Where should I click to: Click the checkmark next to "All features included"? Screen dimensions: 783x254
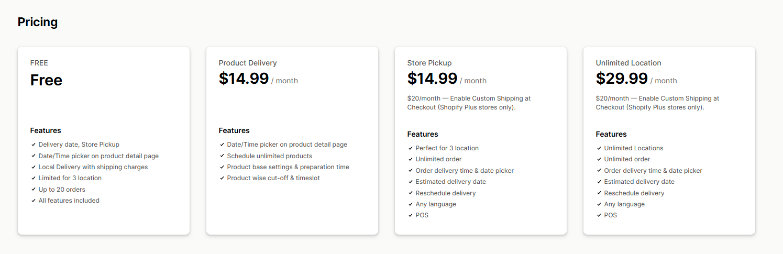(x=34, y=201)
